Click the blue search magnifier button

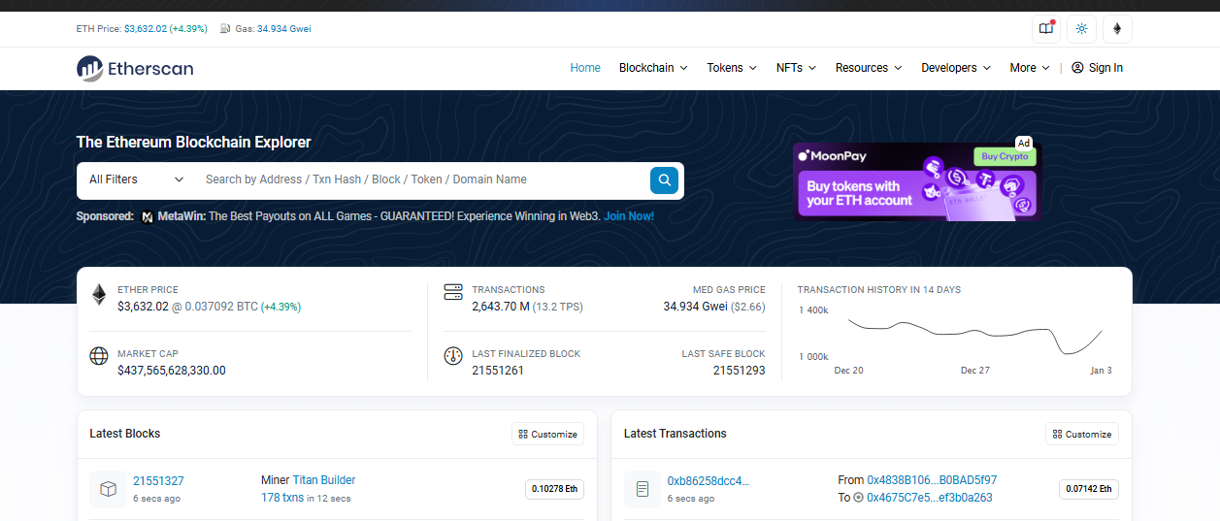pos(664,179)
